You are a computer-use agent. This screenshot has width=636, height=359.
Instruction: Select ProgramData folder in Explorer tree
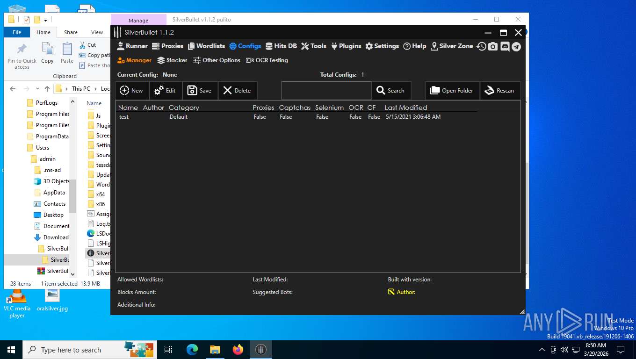tap(47, 136)
